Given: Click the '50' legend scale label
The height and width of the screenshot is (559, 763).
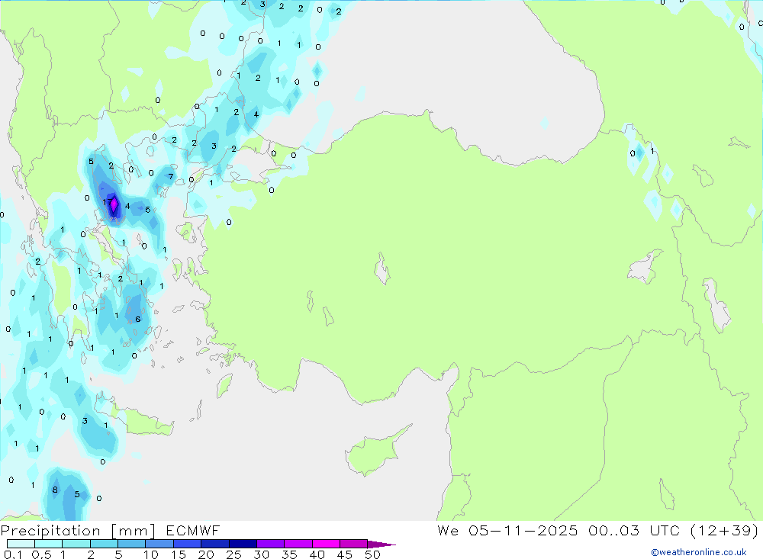Looking at the screenshot, I should (x=372, y=554).
